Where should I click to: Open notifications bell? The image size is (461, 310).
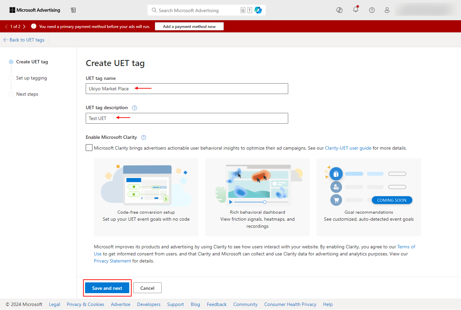[x=356, y=9]
